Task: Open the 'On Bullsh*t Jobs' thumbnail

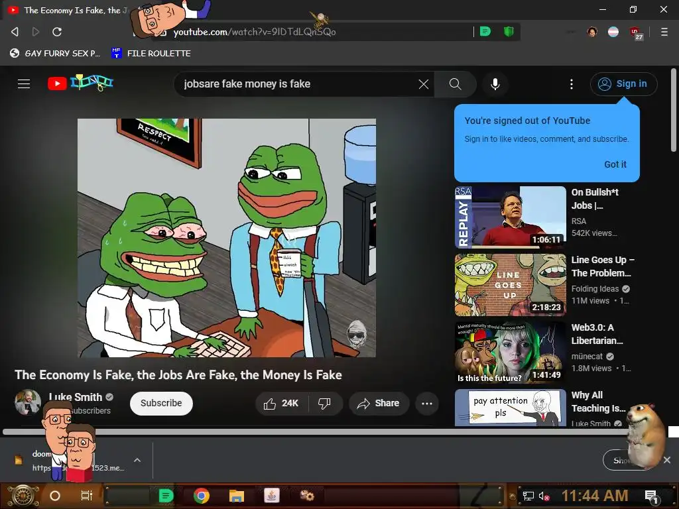Action: click(510, 217)
